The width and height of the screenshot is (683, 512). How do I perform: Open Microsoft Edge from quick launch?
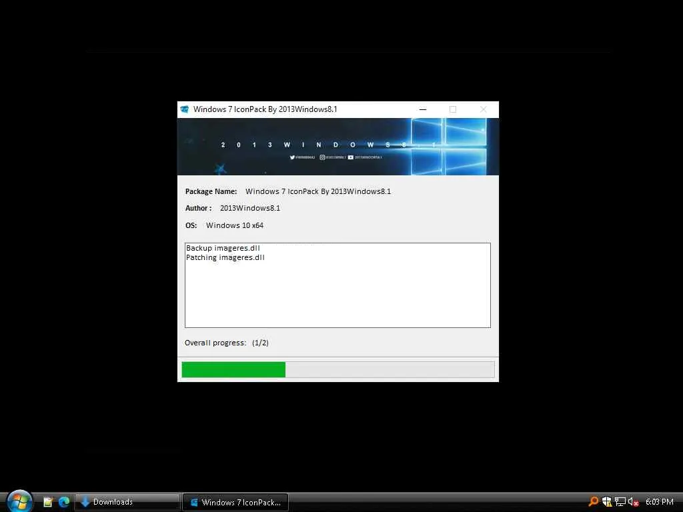point(64,502)
